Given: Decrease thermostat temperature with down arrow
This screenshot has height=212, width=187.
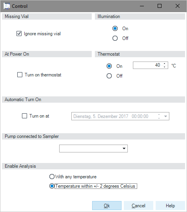Looking at the screenshot, I should tap(164, 67).
